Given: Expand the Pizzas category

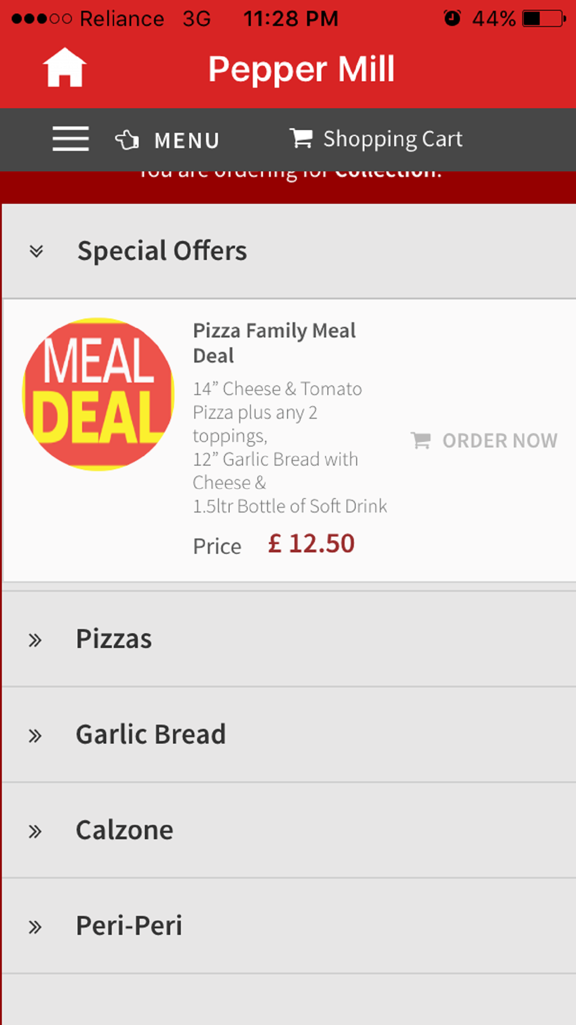Looking at the screenshot, I should (x=114, y=639).
